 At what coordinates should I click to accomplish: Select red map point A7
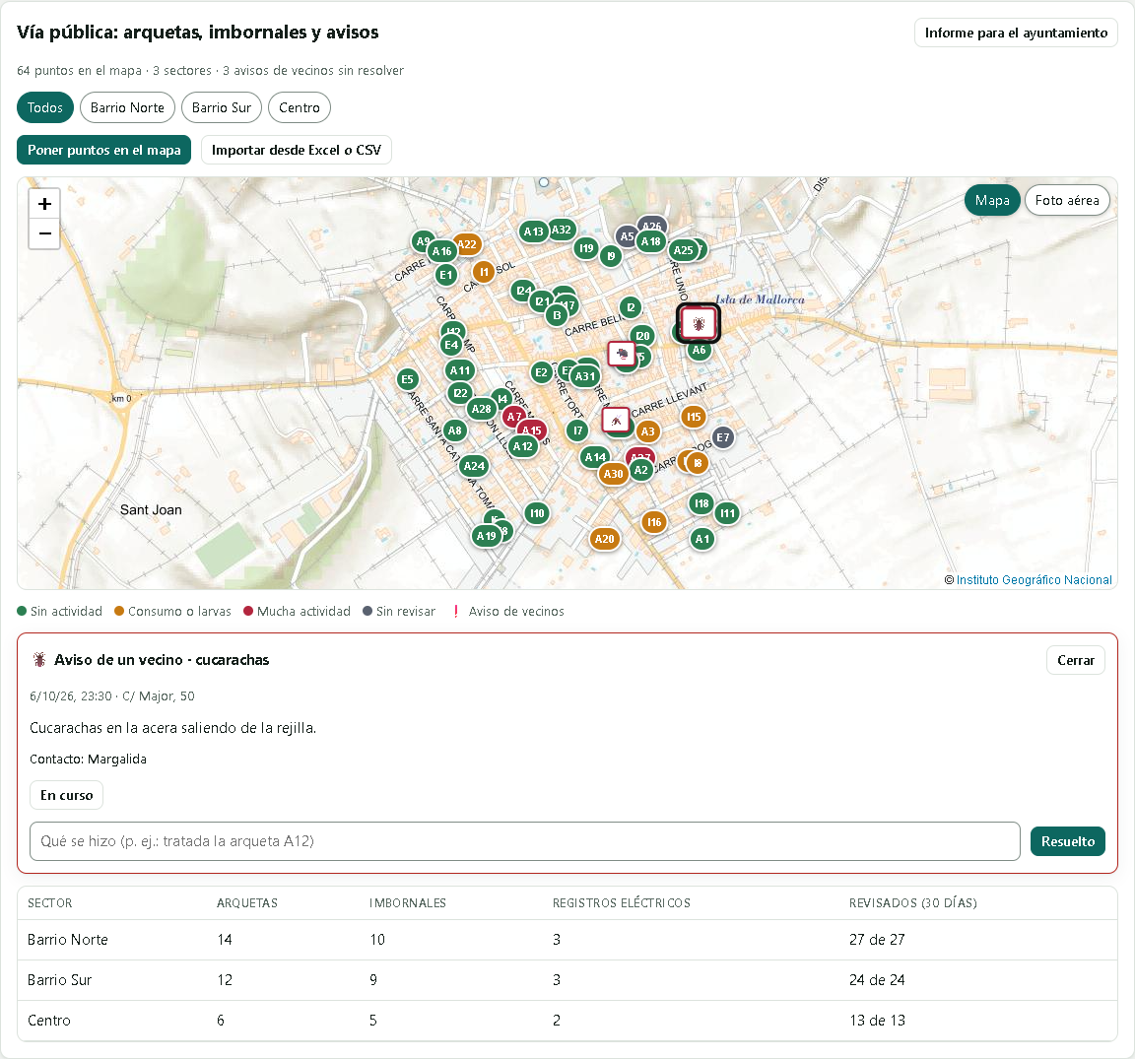[x=514, y=417]
